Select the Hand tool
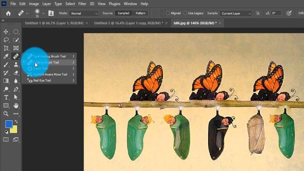Screen dimensions: 304x171 pos(16,105)
